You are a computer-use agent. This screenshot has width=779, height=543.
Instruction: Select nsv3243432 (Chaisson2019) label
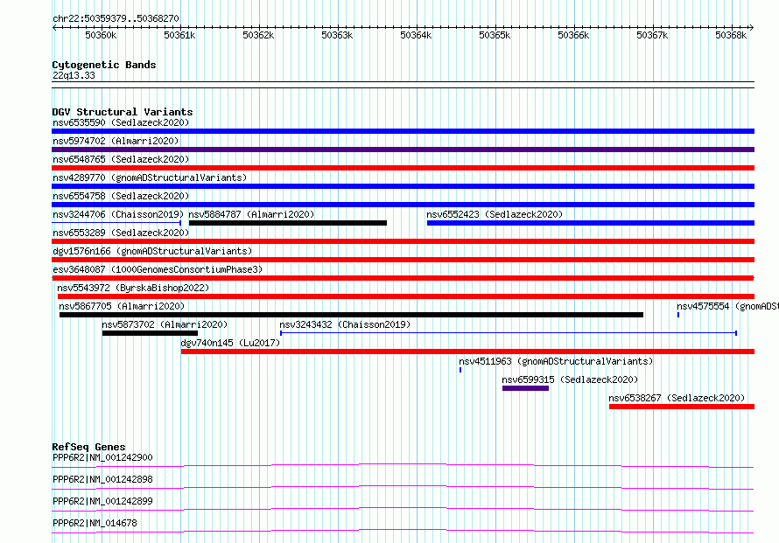pos(345,324)
